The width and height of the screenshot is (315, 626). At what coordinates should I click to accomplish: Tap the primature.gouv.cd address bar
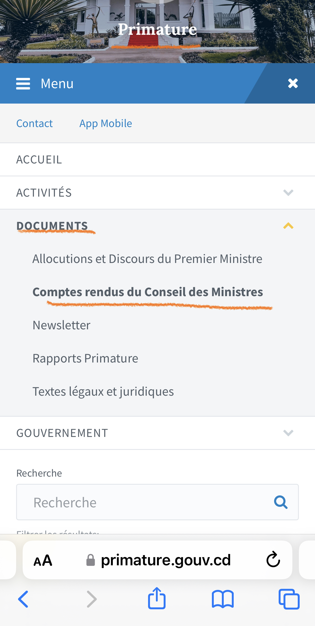(x=157, y=560)
